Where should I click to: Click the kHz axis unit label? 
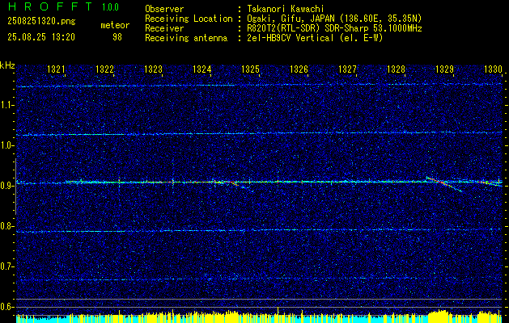pyautogui.click(x=7, y=65)
